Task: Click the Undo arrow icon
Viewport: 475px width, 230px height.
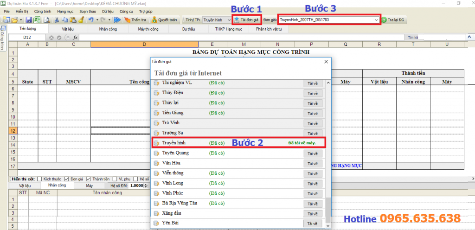Action: point(91,20)
